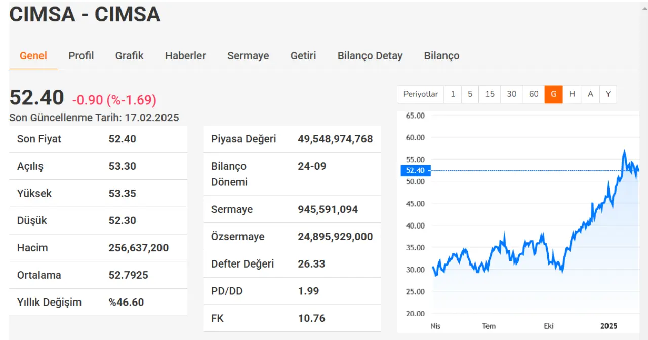Image resolution: width=648 pixels, height=340 pixels.
Task: Choose the 15 minute chart period
Action: point(490,94)
